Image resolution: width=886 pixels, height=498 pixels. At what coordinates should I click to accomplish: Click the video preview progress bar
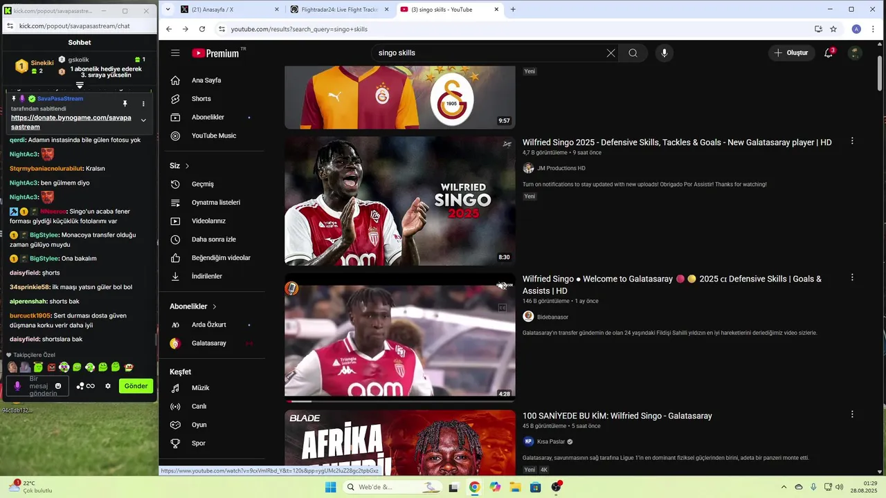(400, 400)
